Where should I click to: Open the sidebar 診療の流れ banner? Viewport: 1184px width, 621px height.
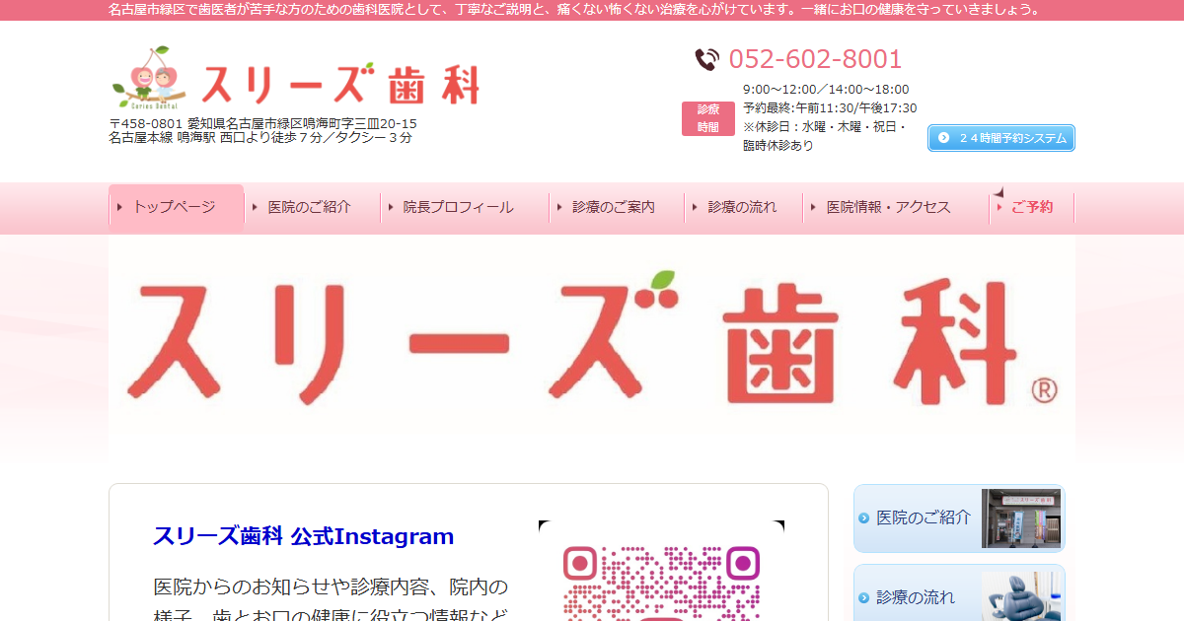[959, 592]
